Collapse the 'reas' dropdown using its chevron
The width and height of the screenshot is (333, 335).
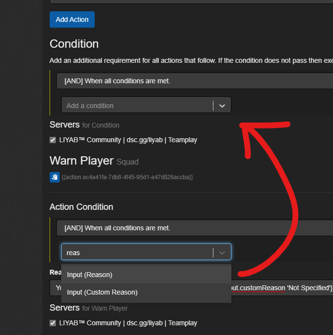click(x=222, y=252)
